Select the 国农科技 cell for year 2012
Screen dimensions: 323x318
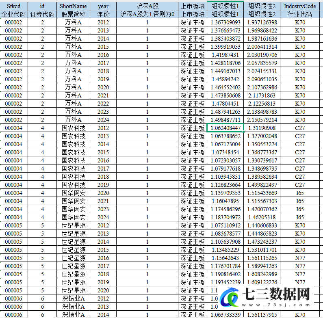click(x=73, y=128)
